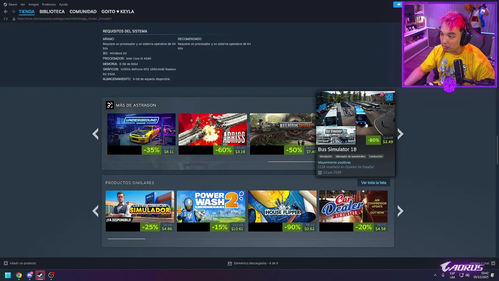499x281 pixels.
Task: Open Amigos y chat icon
Action: point(493,263)
